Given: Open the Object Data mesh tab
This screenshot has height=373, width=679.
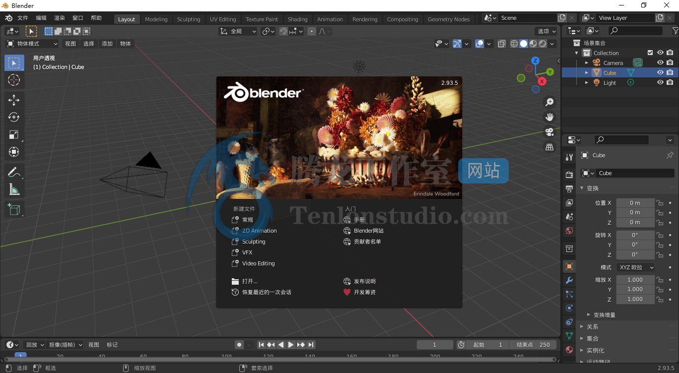Looking at the screenshot, I should (x=569, y=336).
